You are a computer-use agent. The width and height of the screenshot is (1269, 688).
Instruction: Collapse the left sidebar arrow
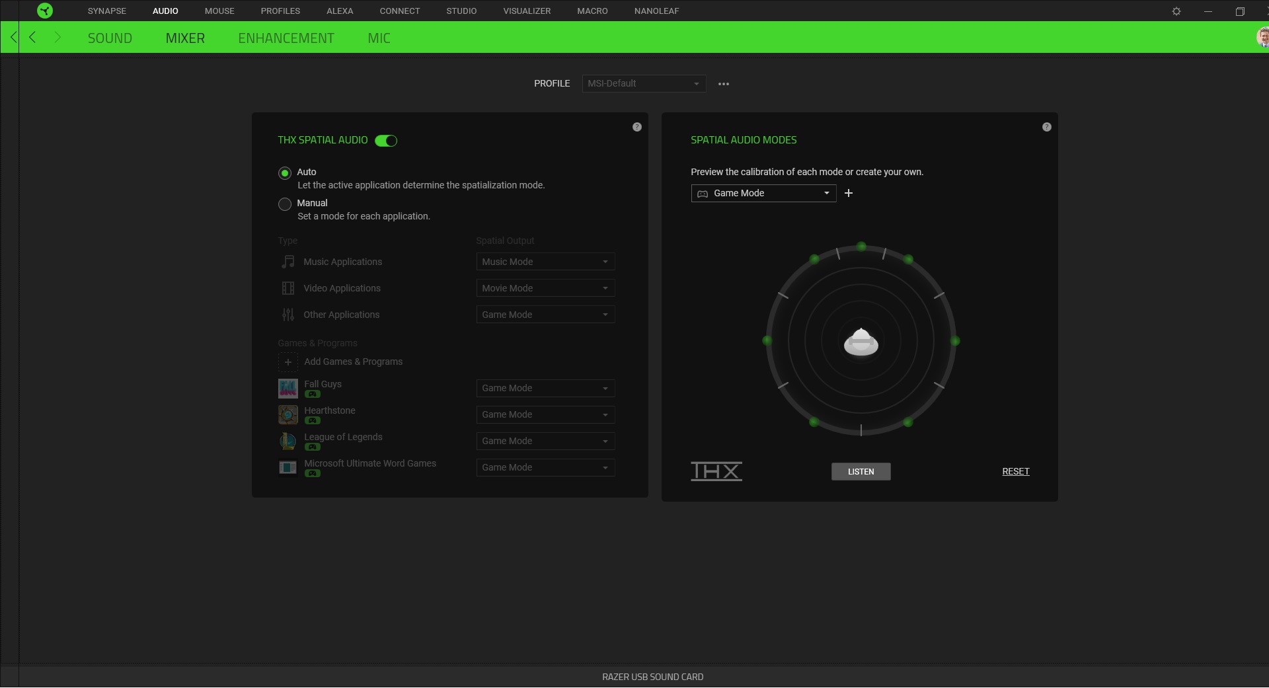tap(13, 37)
